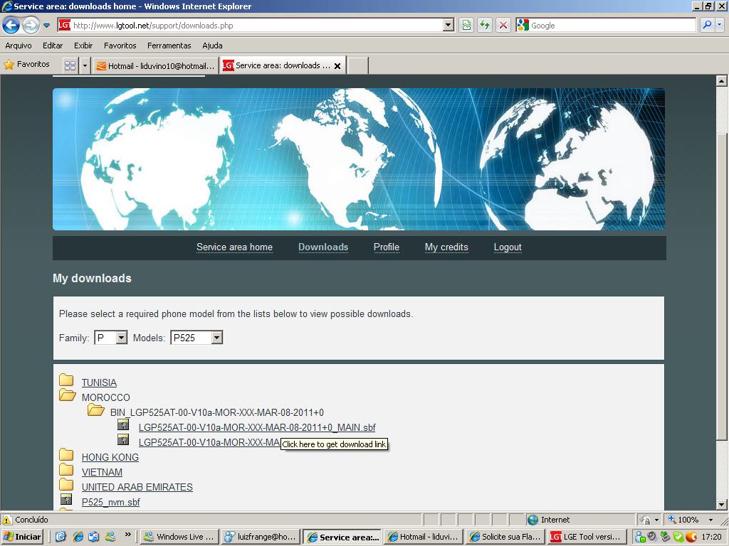Refresh the page with the green arrows icon

pyautogui.click(x=485, y=25)
